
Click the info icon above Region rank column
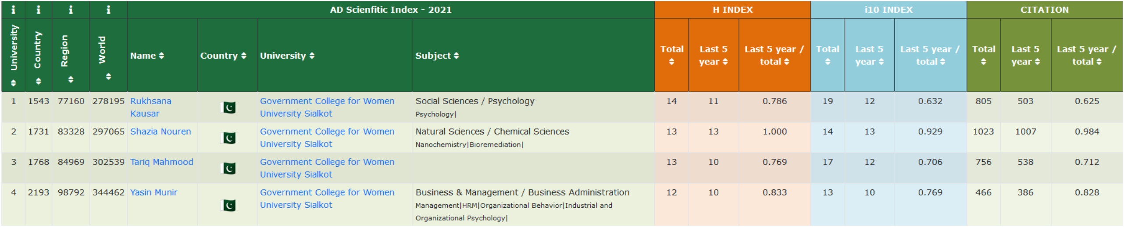click(71, 10)
